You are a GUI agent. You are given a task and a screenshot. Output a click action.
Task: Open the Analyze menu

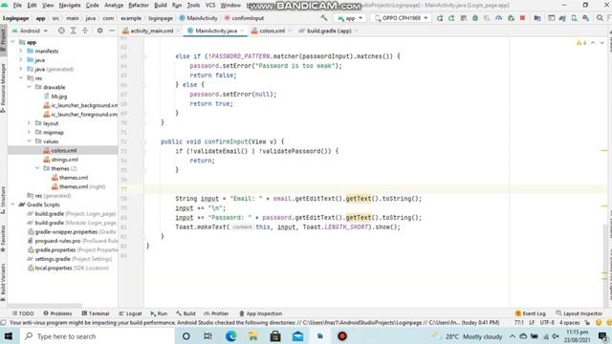point(114,5)
